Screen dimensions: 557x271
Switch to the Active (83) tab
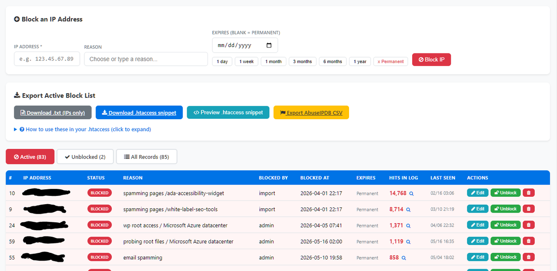coord(30,157)
